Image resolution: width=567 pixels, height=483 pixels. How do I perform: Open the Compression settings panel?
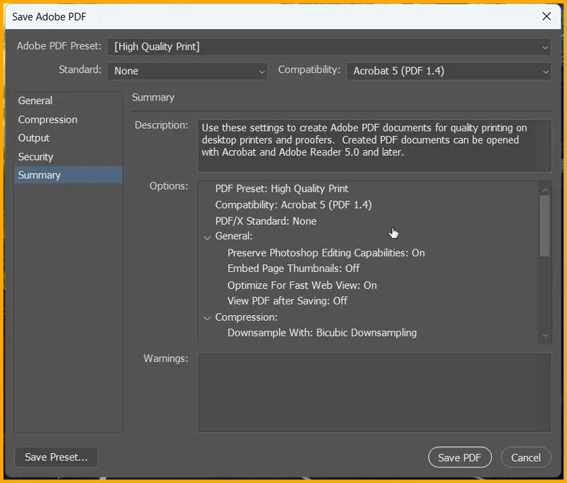(x=47, y=119)
